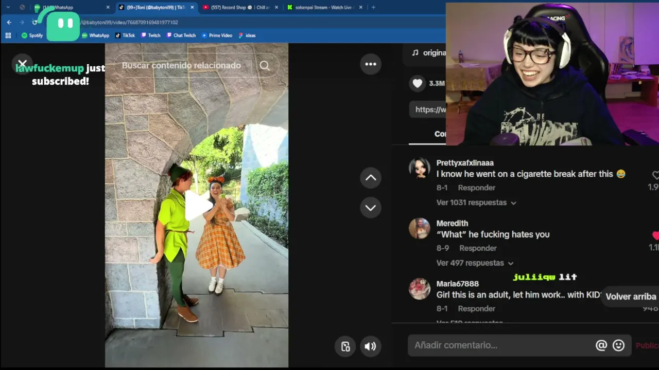Play the video with the center play button
659x370 pixels.
(199, 205)
